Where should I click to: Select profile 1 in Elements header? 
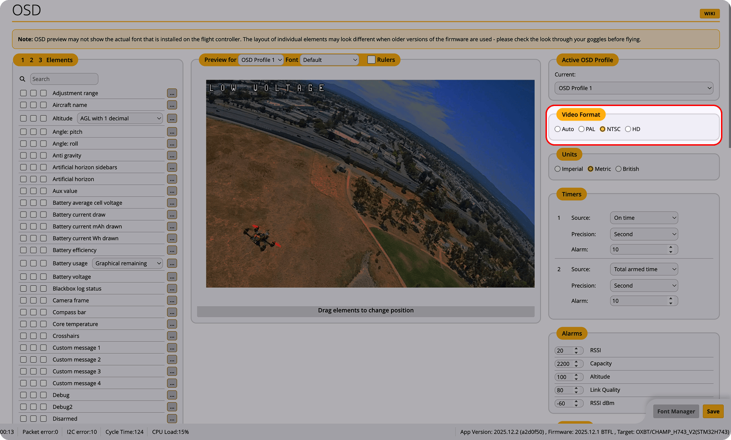point(23,60)
